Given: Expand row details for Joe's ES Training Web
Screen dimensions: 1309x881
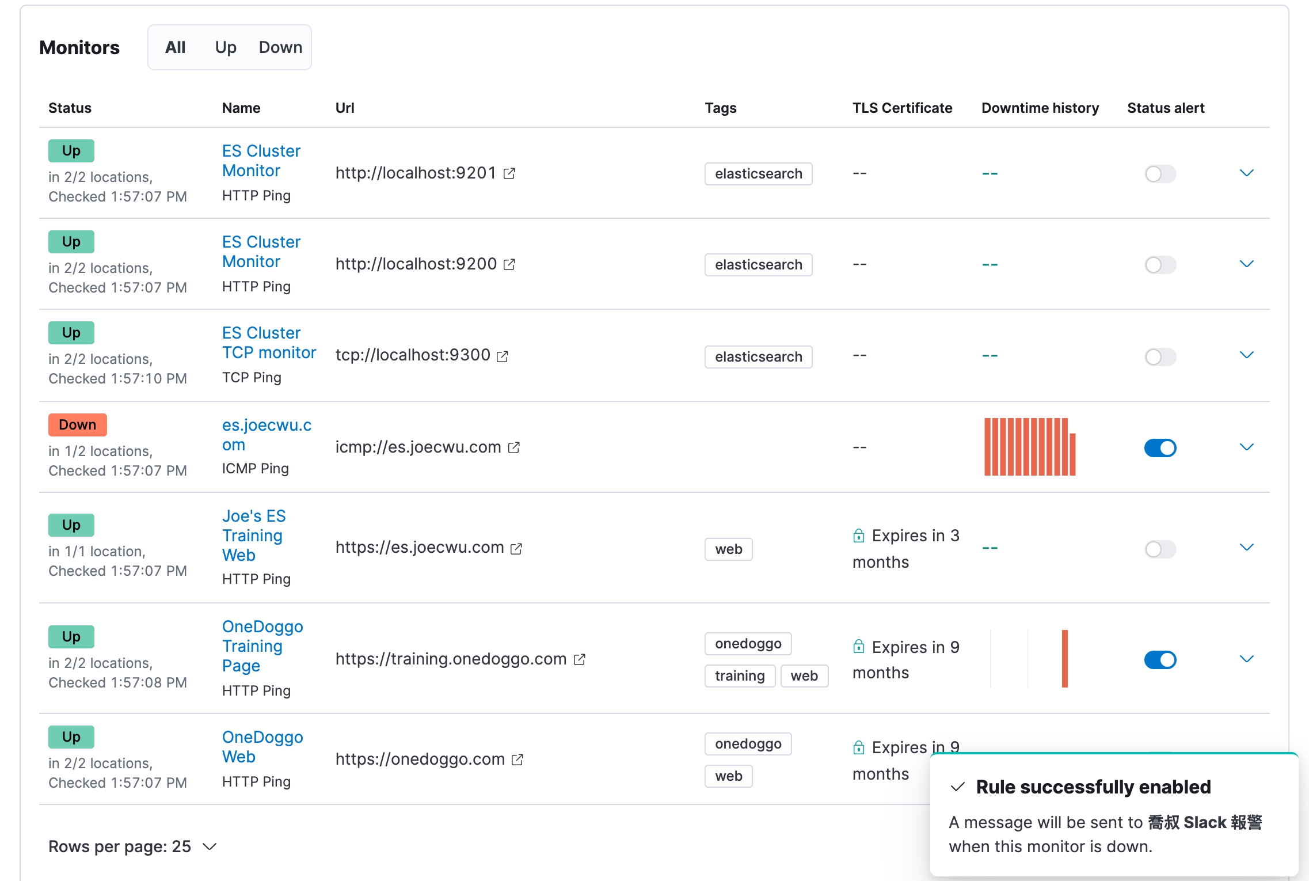Looking at the screenshot, I should (x=1246, y=548).
